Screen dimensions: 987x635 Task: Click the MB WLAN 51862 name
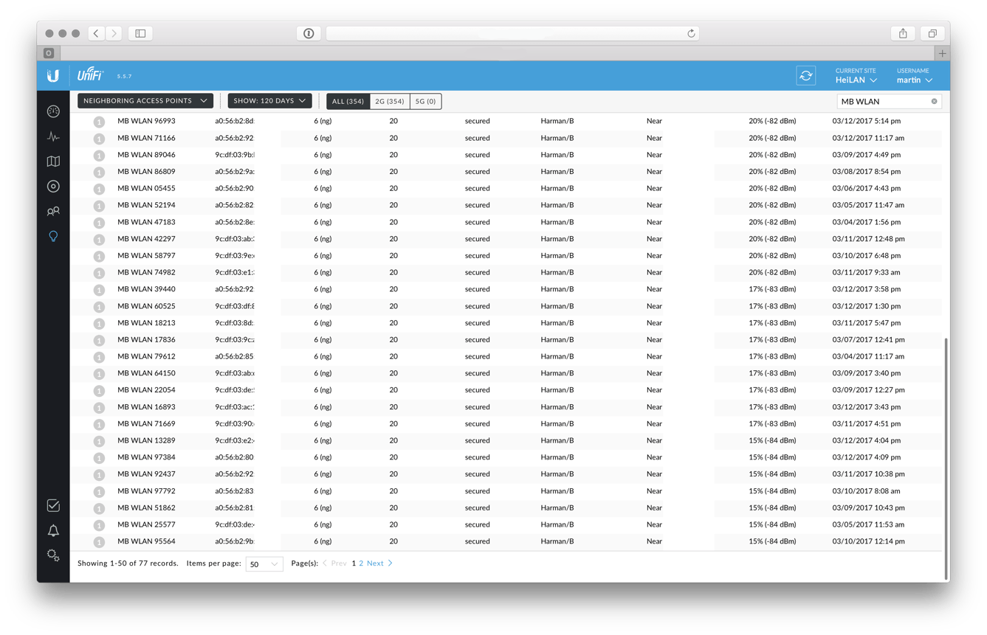[x=146, y=508]
